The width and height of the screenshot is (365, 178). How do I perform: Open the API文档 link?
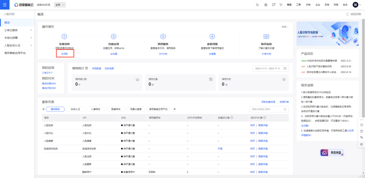coord(163,54)
